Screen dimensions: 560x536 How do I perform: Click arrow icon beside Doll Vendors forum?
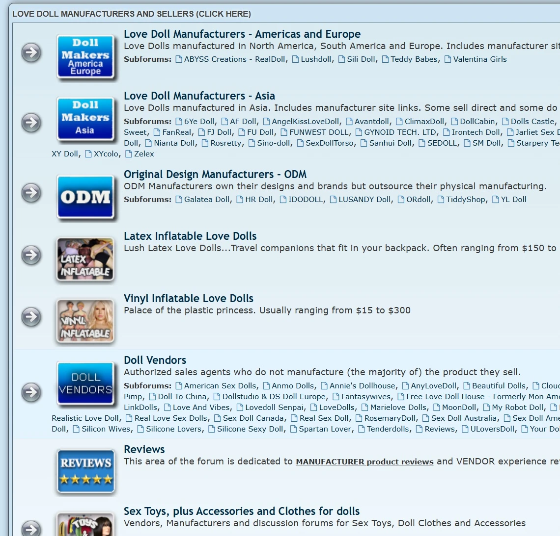click(31, 392)
